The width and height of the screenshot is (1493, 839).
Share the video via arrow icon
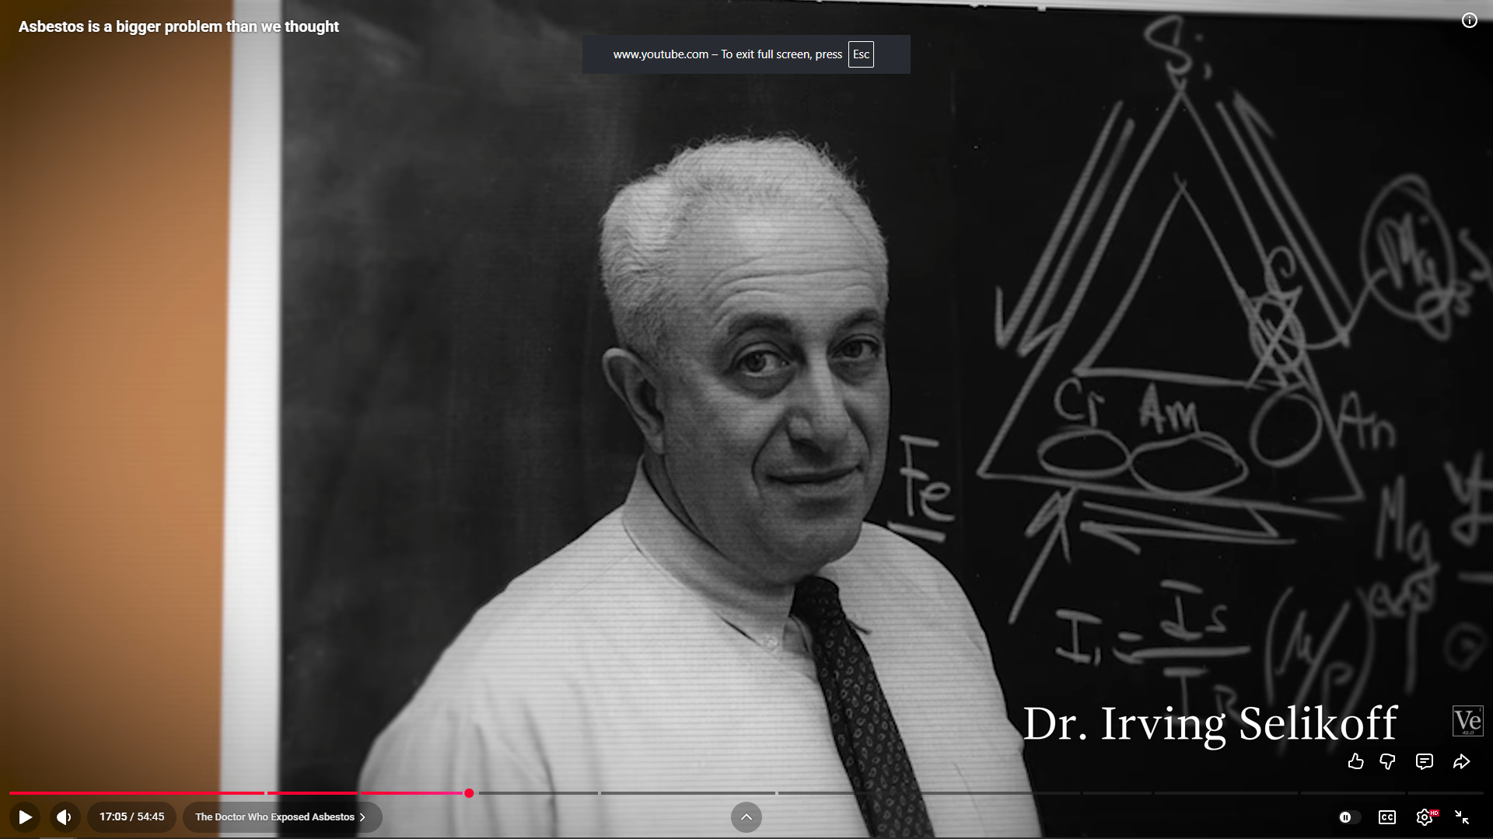tap(1461, 761)
